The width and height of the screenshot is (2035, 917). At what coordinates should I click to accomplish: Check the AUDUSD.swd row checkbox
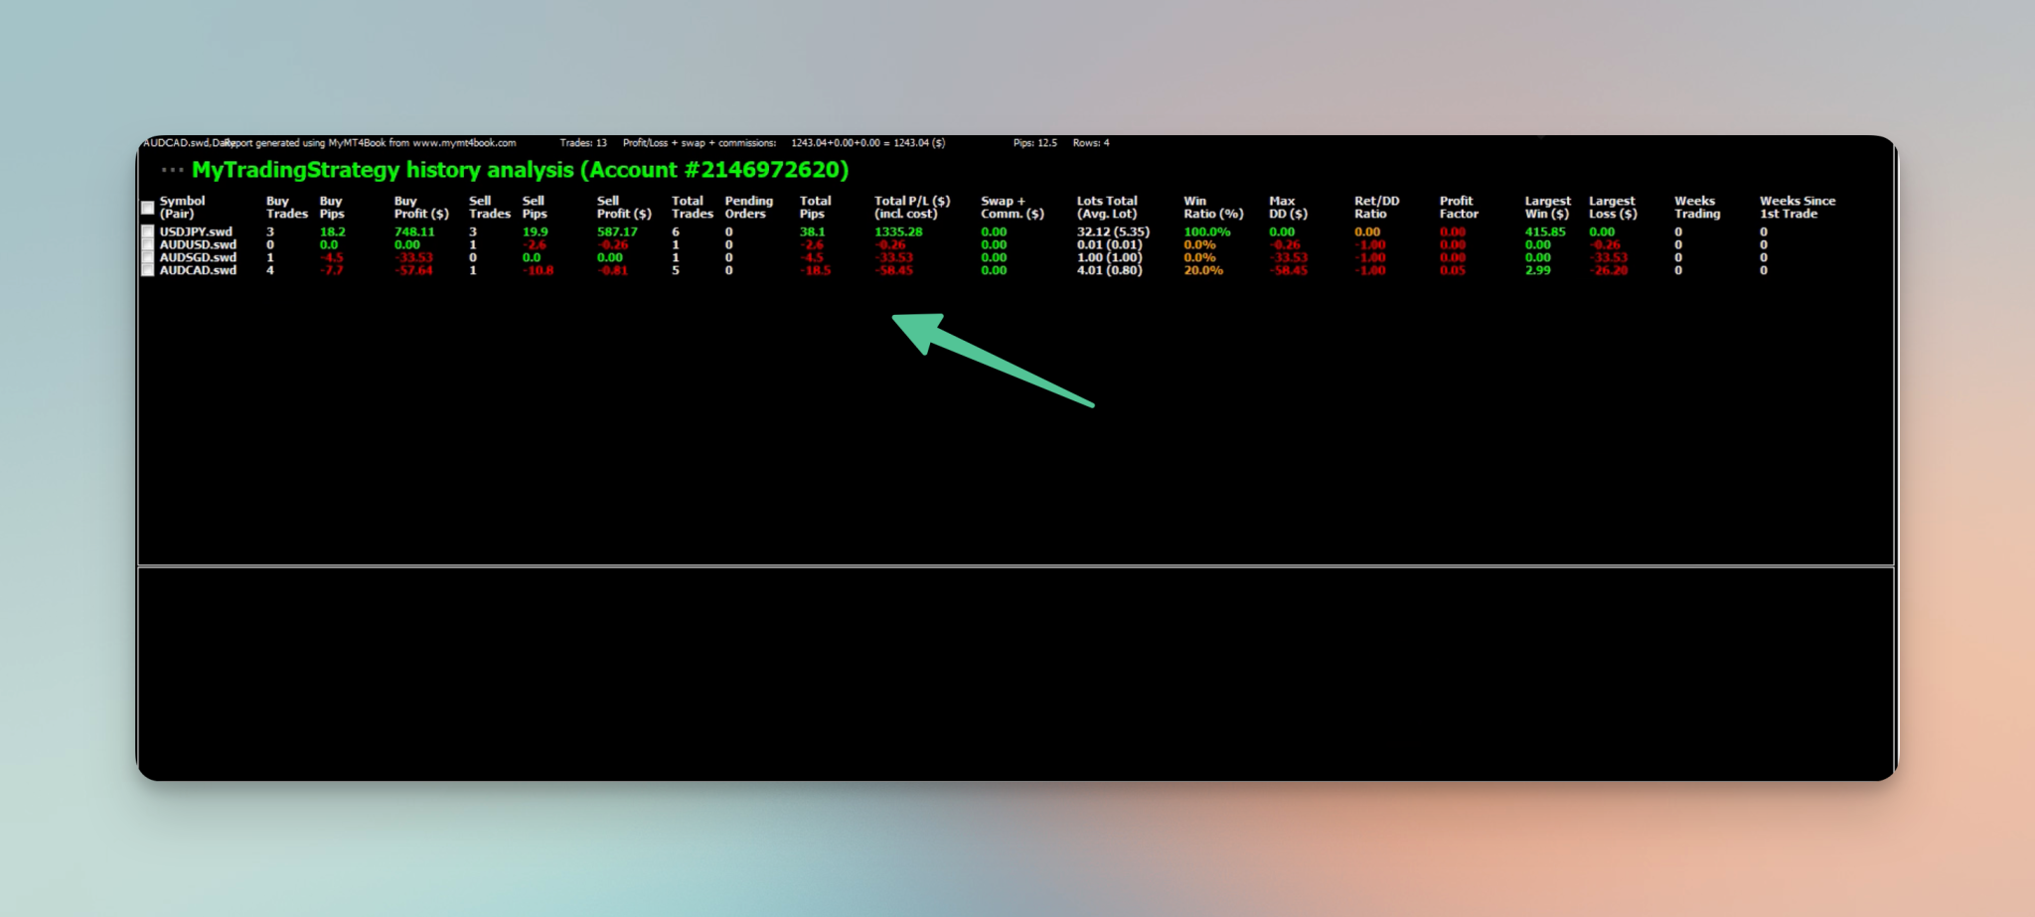tap(148, 244)
